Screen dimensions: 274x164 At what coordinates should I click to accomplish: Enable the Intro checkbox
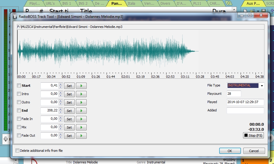tap(19, 94)
